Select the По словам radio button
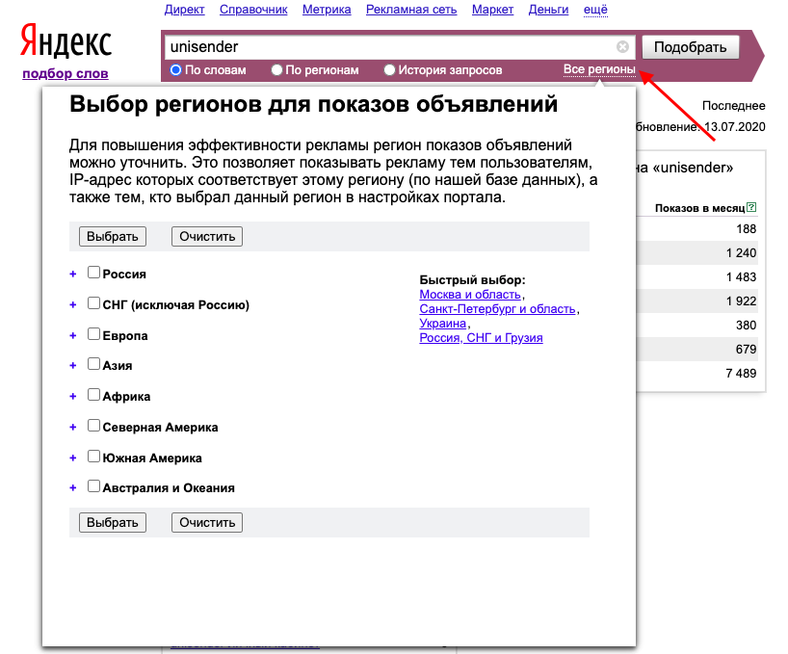This screenshot has width=788, height=654. [175, 69]
